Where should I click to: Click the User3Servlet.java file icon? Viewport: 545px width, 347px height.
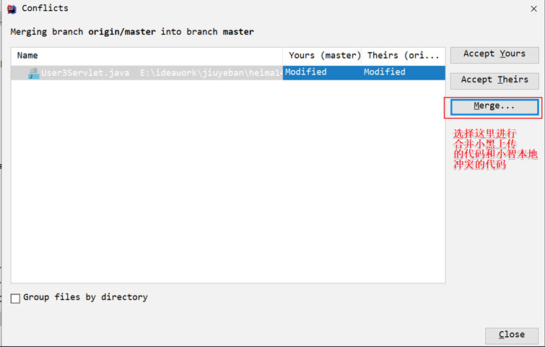(x=34, y=74)
